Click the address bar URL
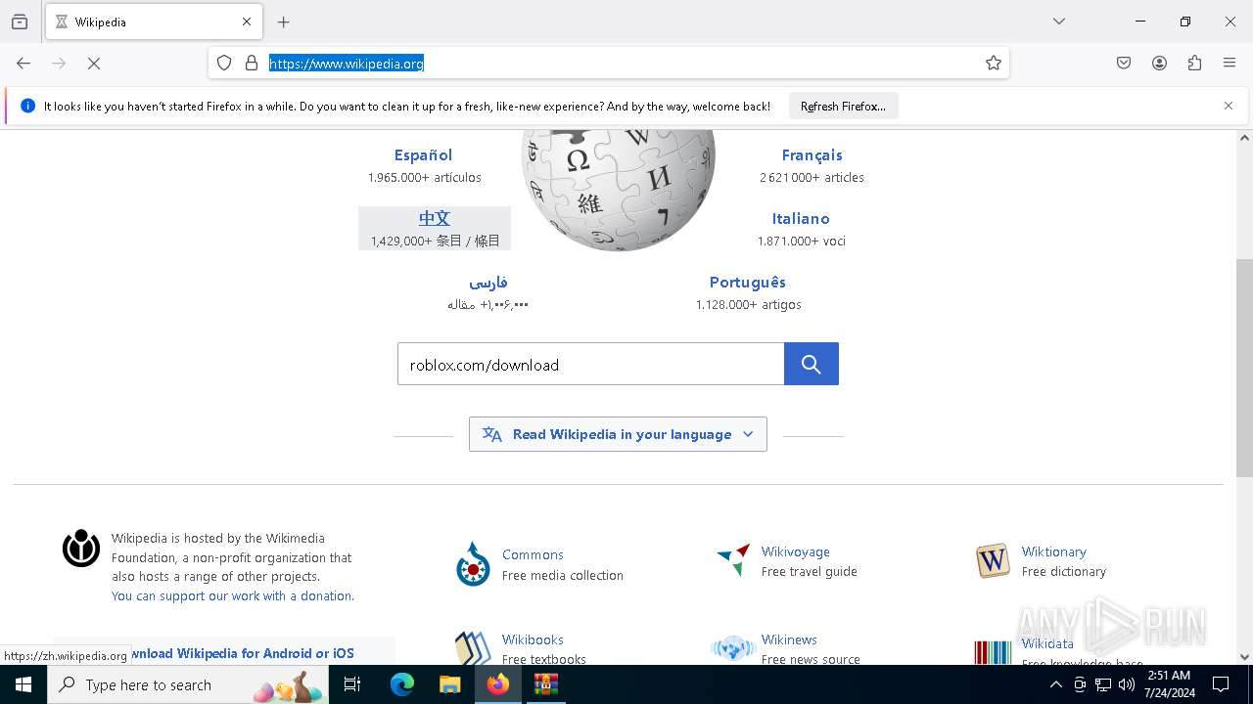 point(347,64)
